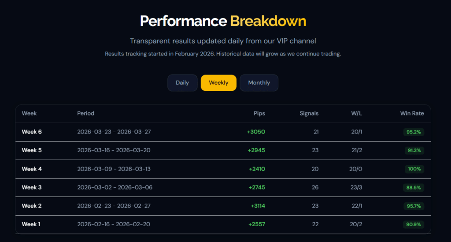Click the +3114 pips value
The width and height of the screenshot is (451, 242).
click(x=258, y=206)
